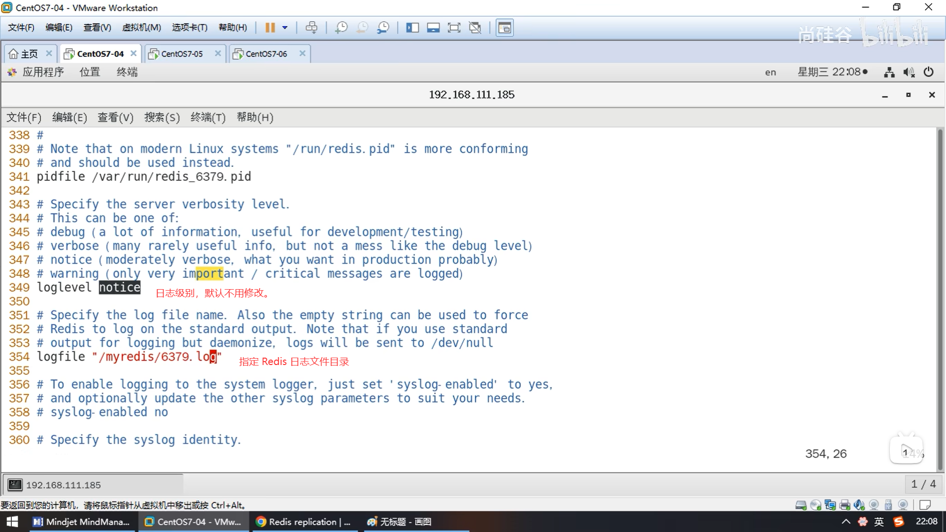Enter full screen mode icon
946x532 pixels.
tap(454, 28)
